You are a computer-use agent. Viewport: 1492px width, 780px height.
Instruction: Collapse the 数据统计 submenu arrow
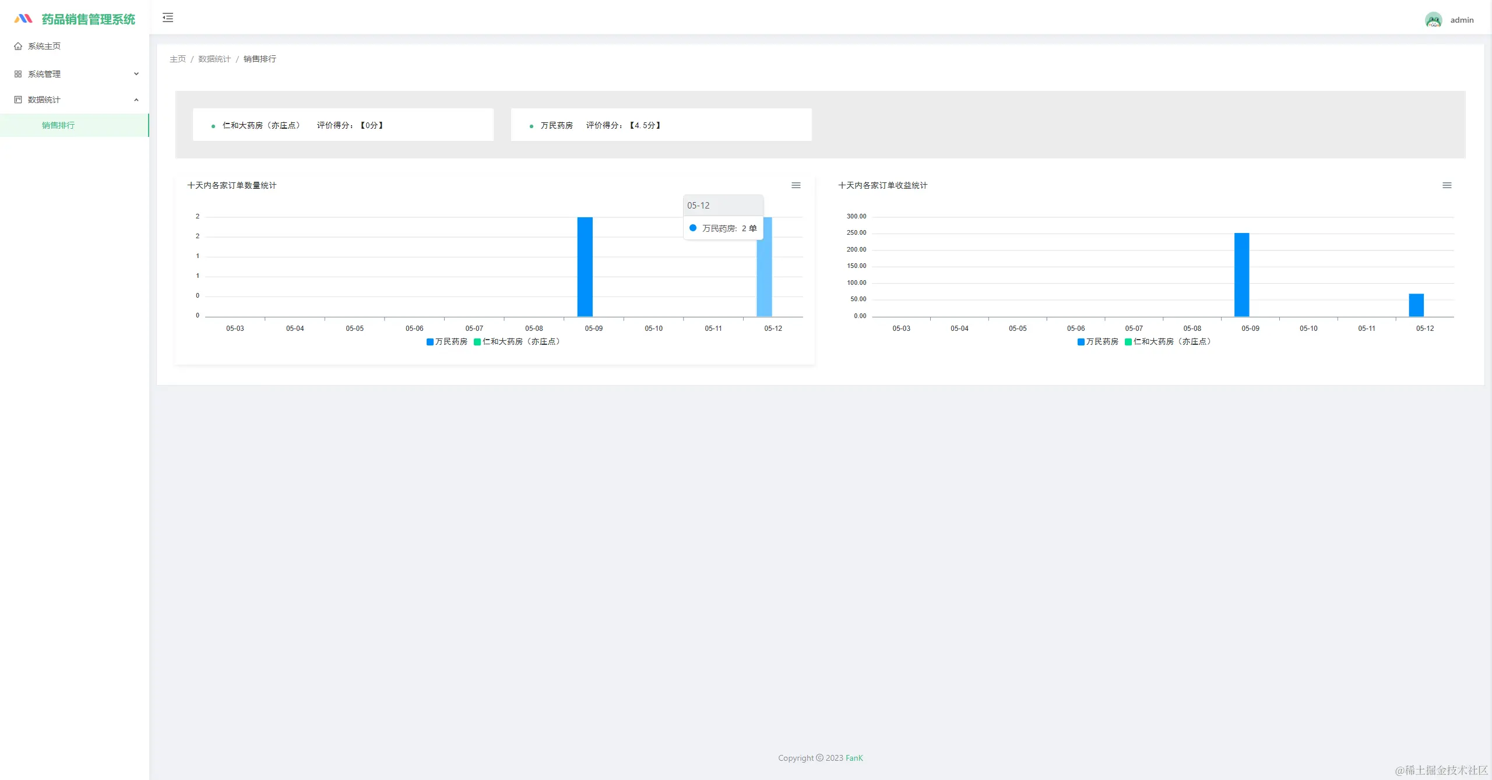click(136, 100)
